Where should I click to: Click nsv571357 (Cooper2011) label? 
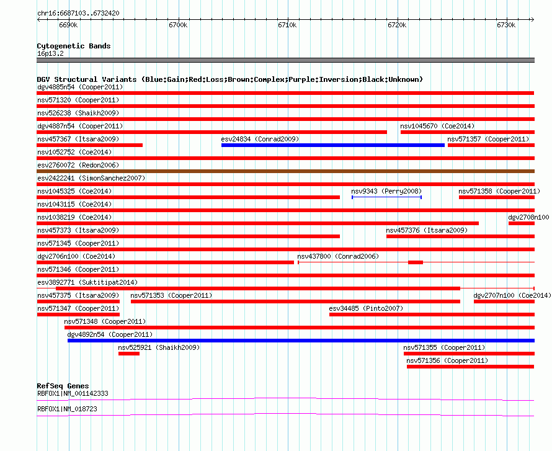tap(488, 139)
